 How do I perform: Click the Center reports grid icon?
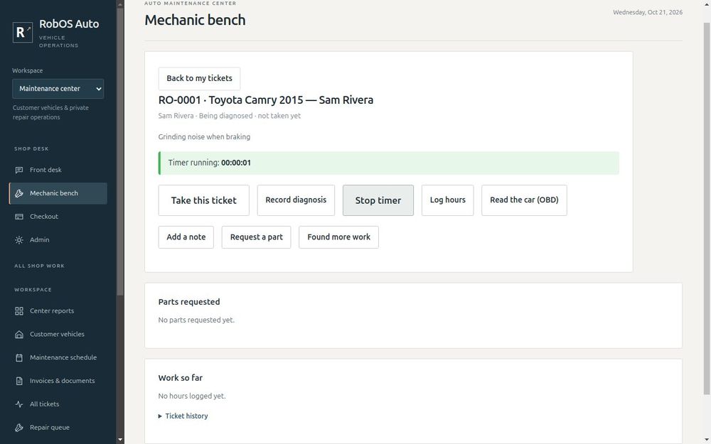[x=19, y=311]
